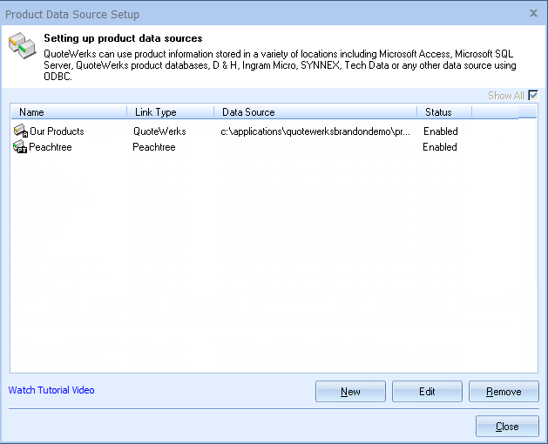Close the dialog with the title bar X
Image resolution: width=548 pixels, height=444 pixels.
(533, 13)
